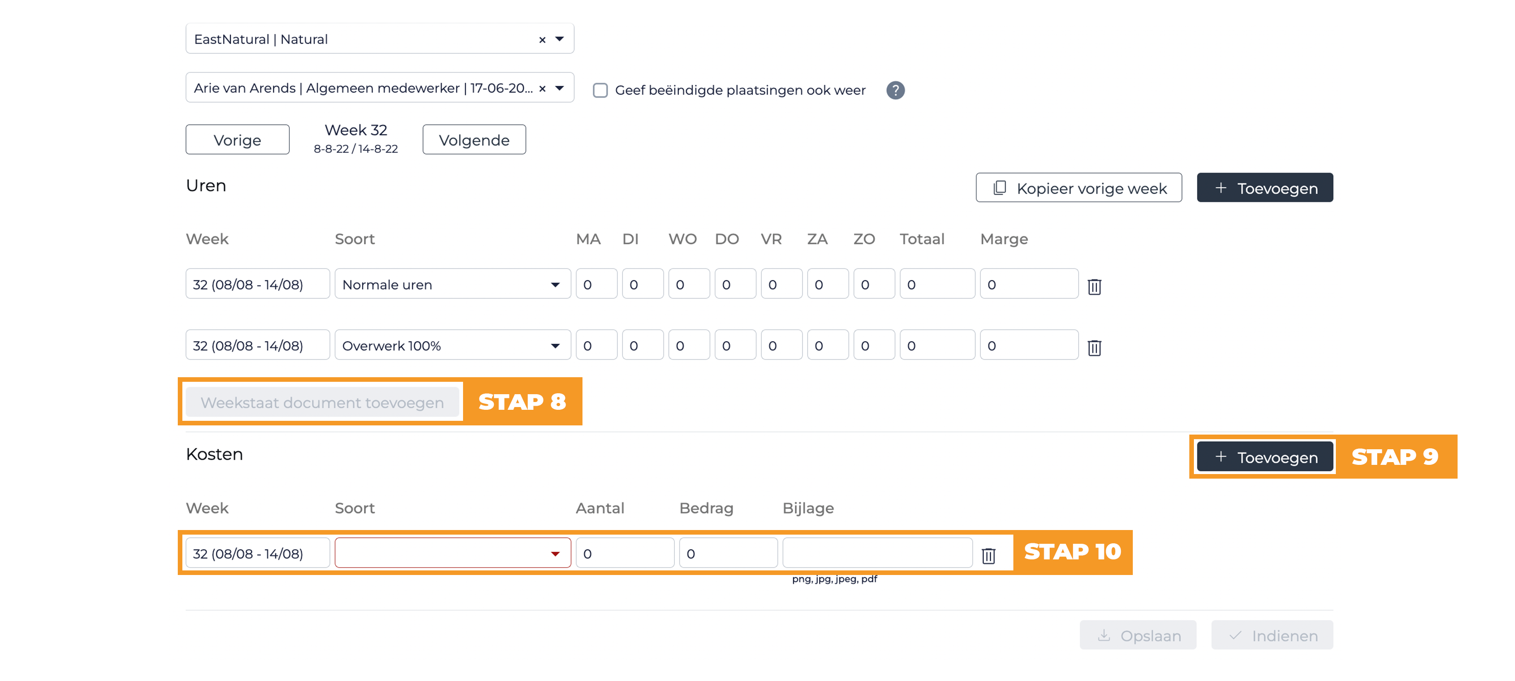Delete the Overwerk 100% row with trash icon
Image resolution: width=1515 pixels, height=681 pixels.
pyautogui.click(x=1094, y=347)
